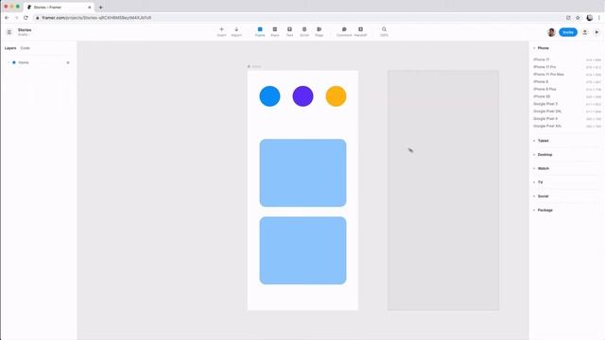Choose the iPhone 11 preset
This screenshot has height=340, width=605.
pos(567,59)
